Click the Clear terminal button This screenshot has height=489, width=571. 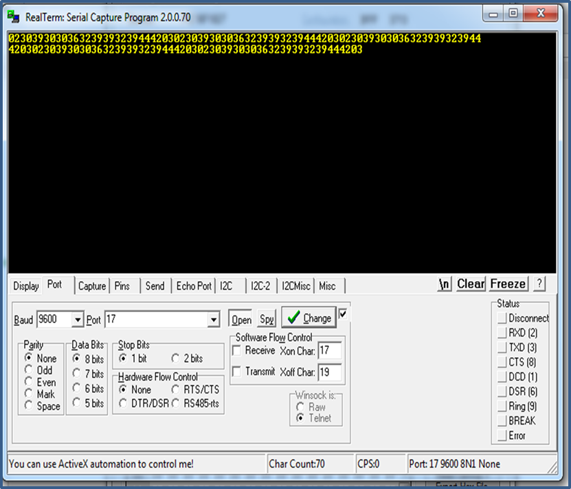coord(471,283)
